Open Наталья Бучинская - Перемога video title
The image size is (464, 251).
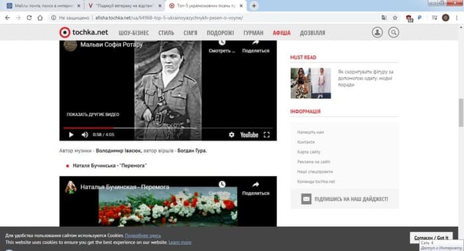click(125, 187)
